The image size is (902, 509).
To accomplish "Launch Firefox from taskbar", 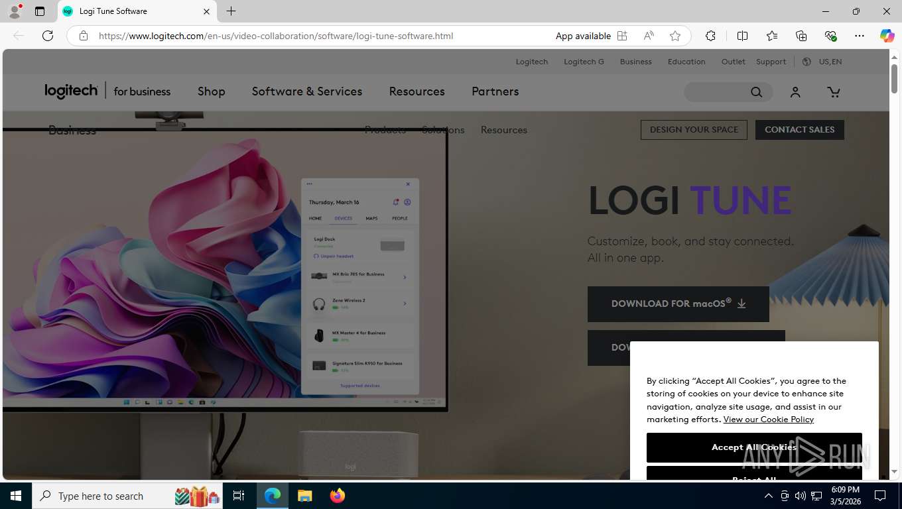I will (x=338, y=496).
